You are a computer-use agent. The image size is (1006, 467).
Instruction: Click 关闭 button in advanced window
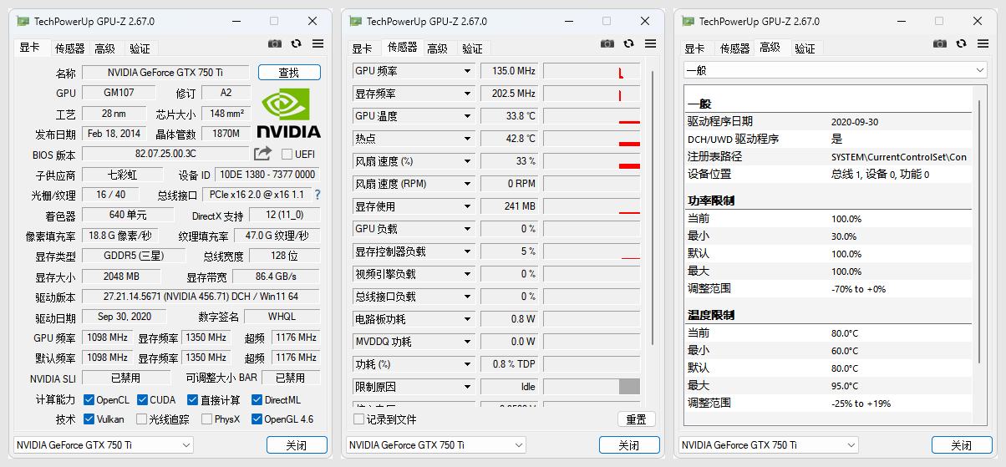pyautogui.click(x=962, y=445)
